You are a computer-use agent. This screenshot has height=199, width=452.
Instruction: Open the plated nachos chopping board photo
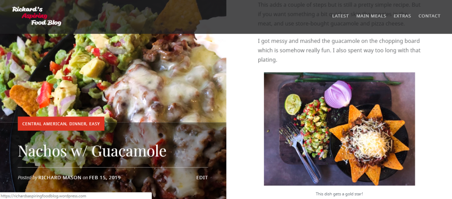[339, 129]
